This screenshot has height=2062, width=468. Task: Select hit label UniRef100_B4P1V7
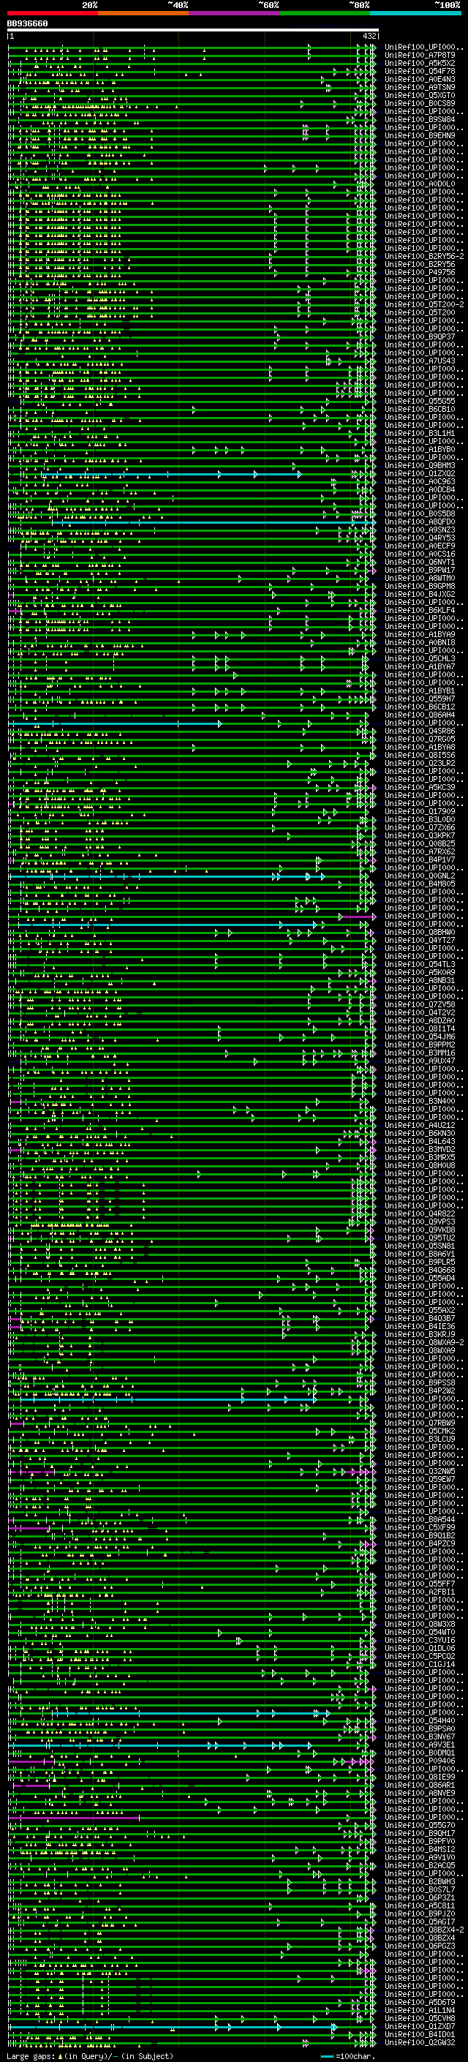tap(420, 859)
